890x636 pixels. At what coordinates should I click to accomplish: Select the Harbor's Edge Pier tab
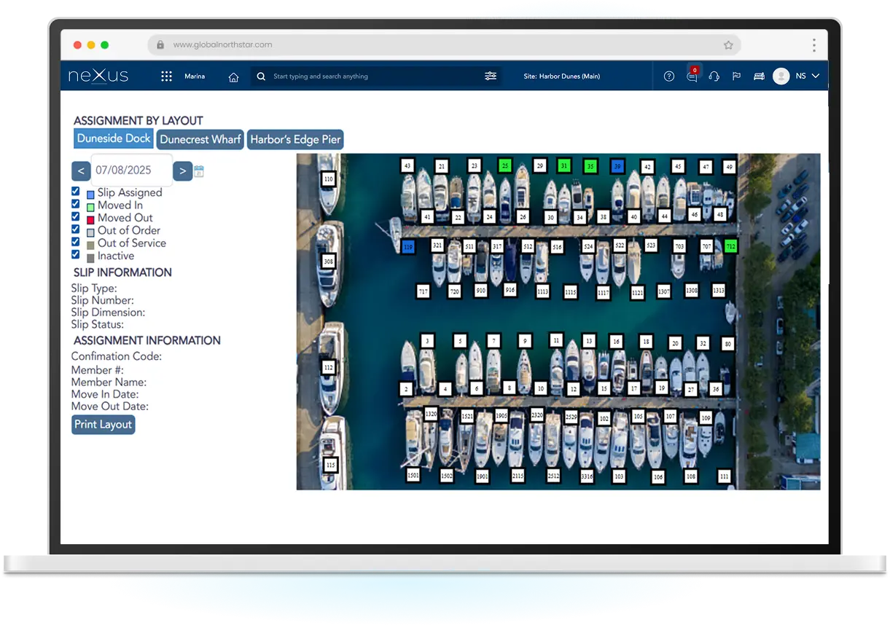[294, 139]
